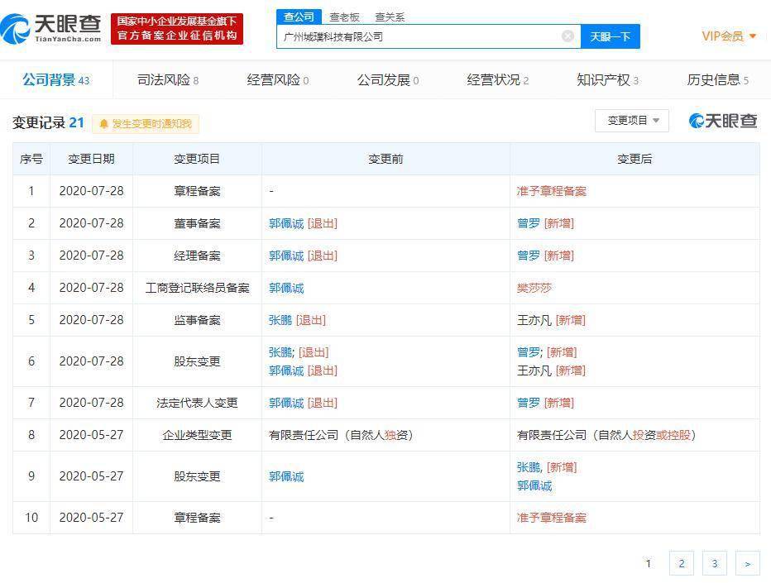Open 郭佩诚 link in 董事备案 row
The width and height of the screenshot is (771, 583).
[x=286, y=223]
